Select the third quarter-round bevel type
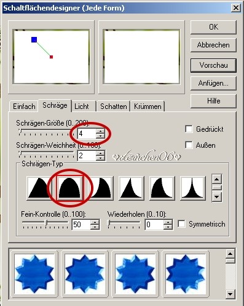Viewport: 244px width, 306px height. click(101, 188)
